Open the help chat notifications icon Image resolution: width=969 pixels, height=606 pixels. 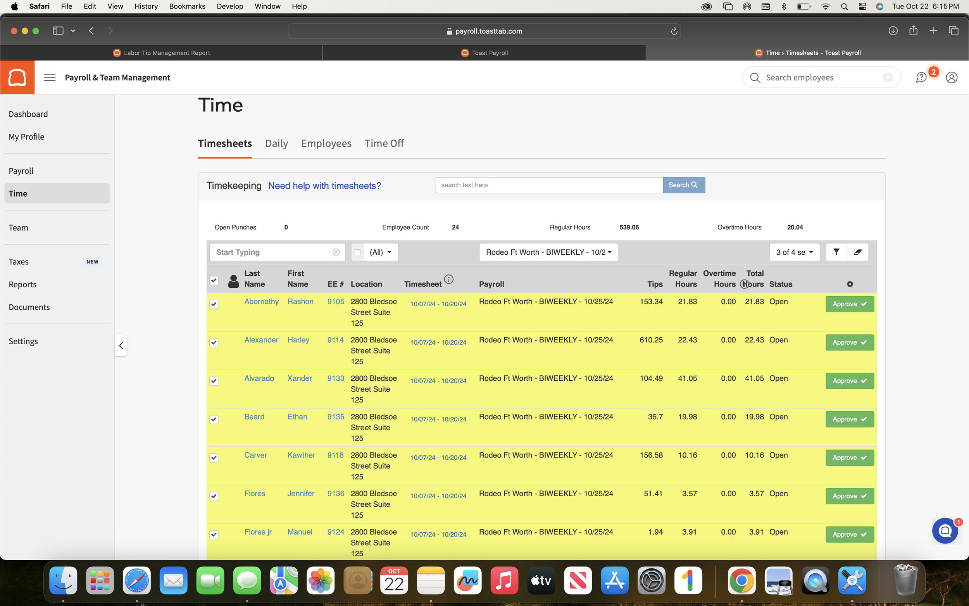coord(921,78)
